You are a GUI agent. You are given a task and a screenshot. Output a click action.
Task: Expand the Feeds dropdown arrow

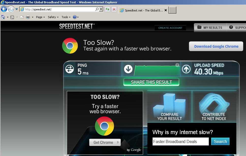tap(17, 17)
